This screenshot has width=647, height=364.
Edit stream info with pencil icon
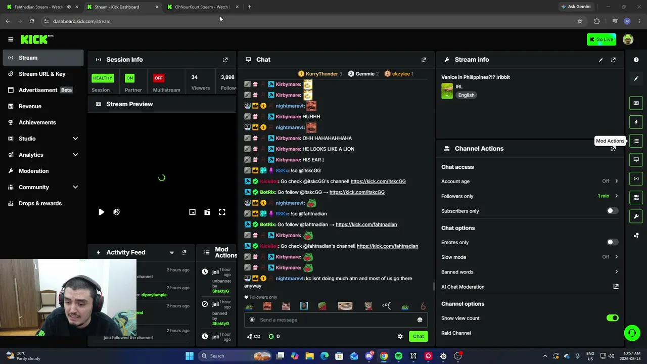(x=601, y=60)
